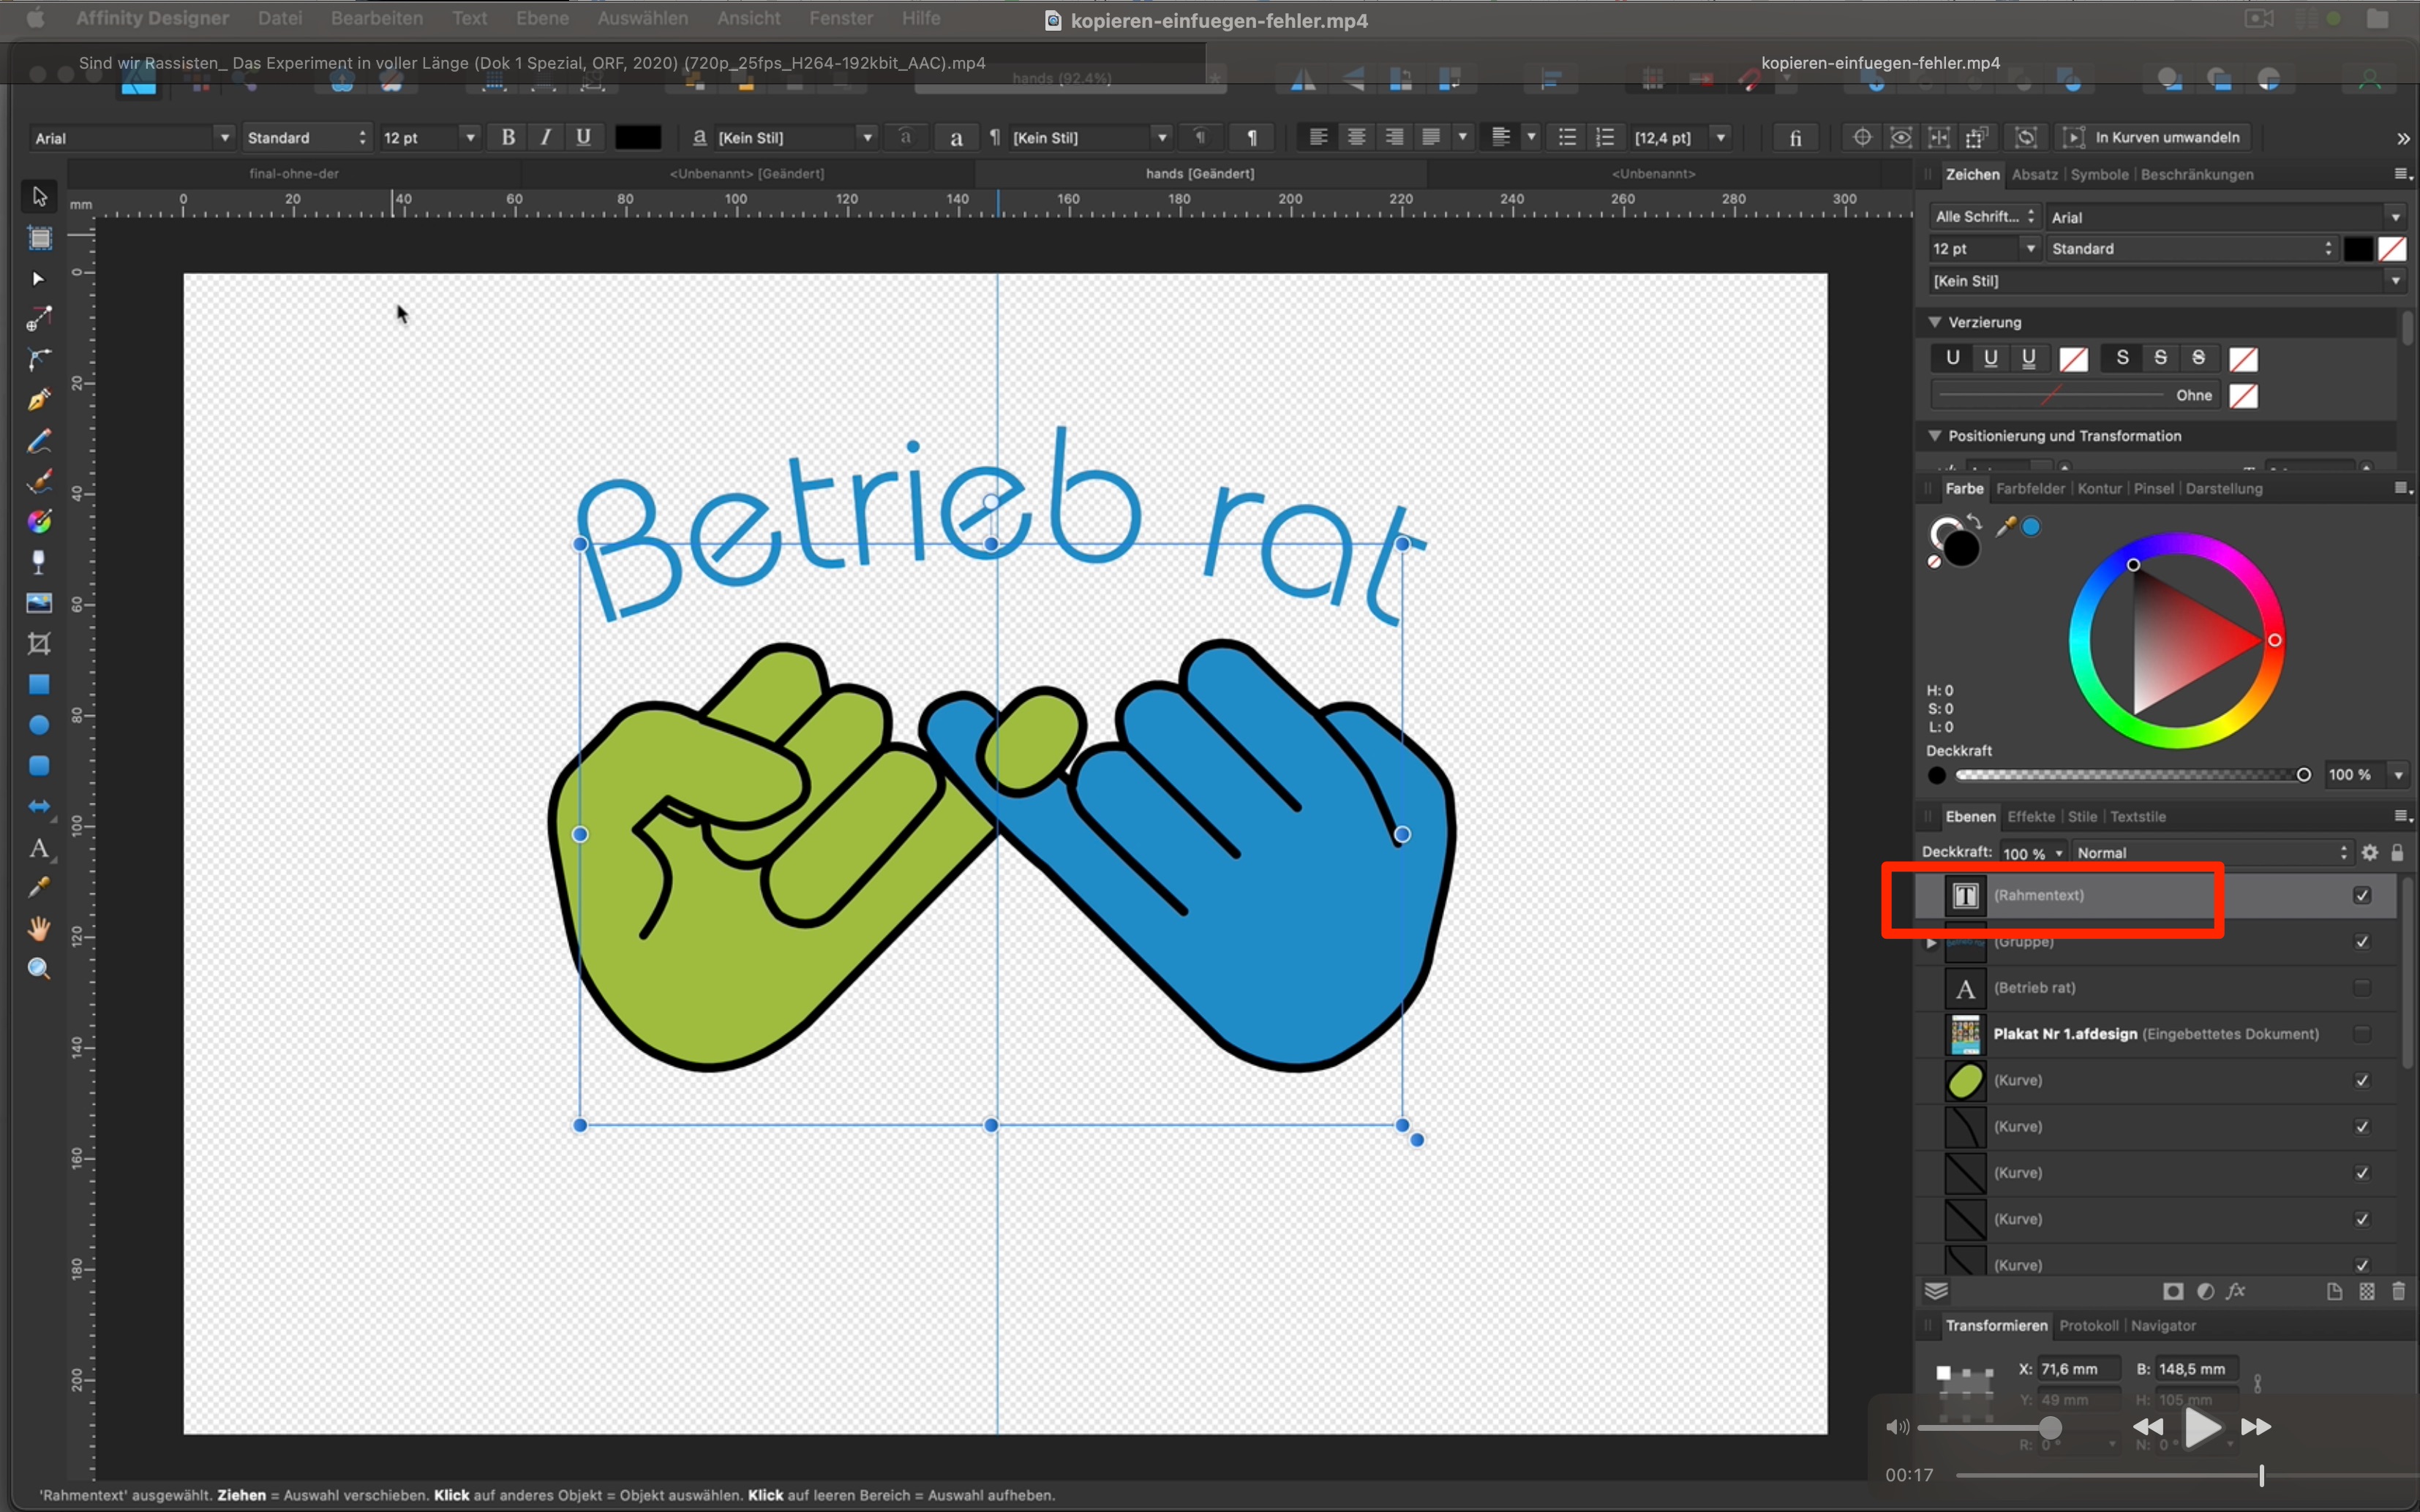The image size is (2420, 1512).
Task: Open Standard font style dropdown in toolbar
Action: click(x=306, y=138)
